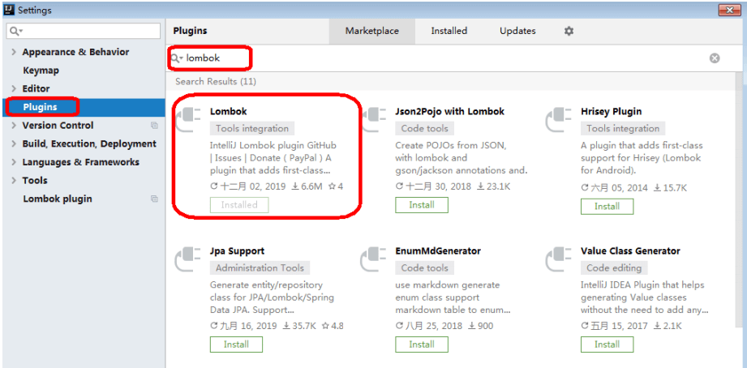Open the plugins gear settings icon
This screenshot has width=747, height=368.
[x=569, y=31]
